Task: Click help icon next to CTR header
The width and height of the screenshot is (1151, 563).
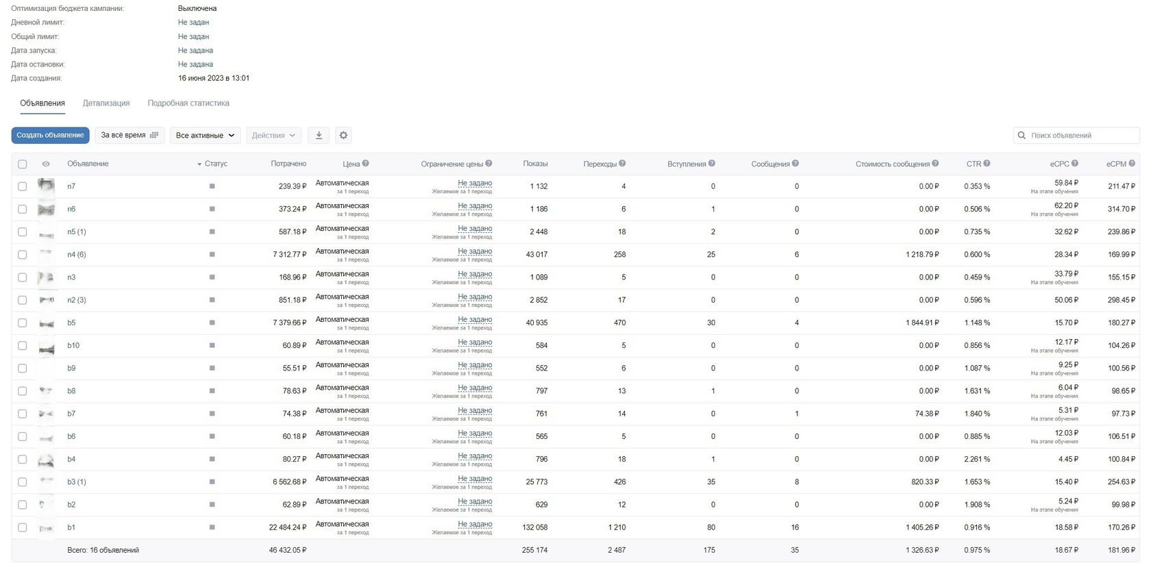Action: pyautogui.click(x=987, y=164)
